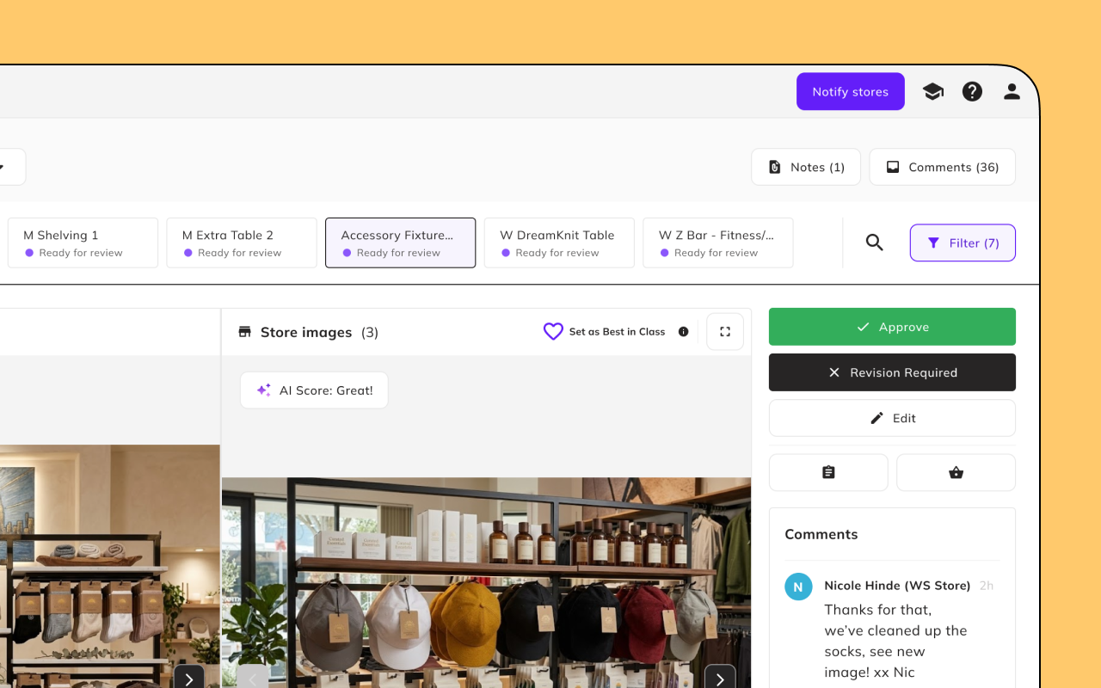Click the Store images heading
The width and height of the screenshot is (1101, 688).
click(x=305, y=332)
